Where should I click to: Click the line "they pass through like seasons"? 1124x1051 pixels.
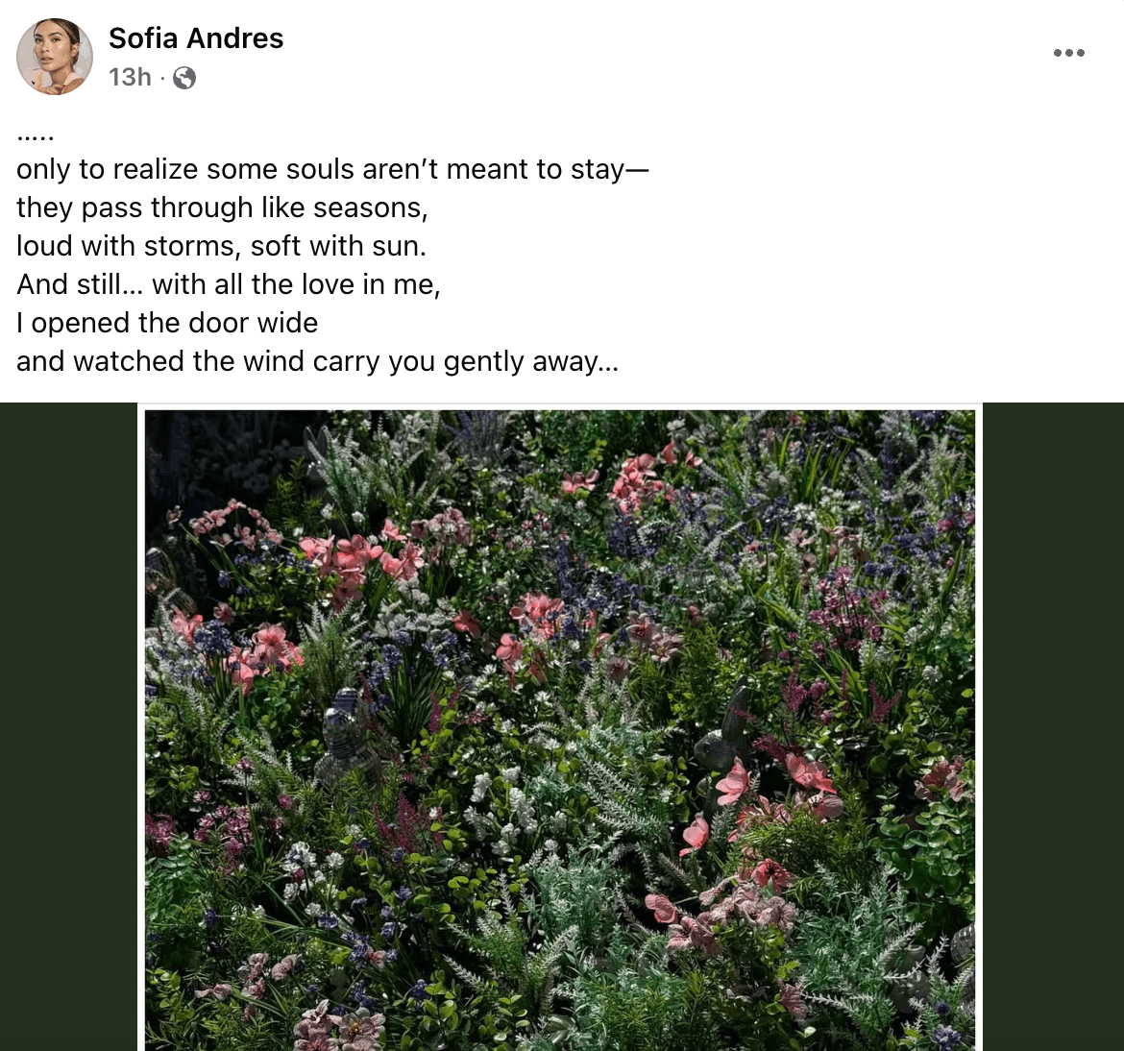(222, 208)
